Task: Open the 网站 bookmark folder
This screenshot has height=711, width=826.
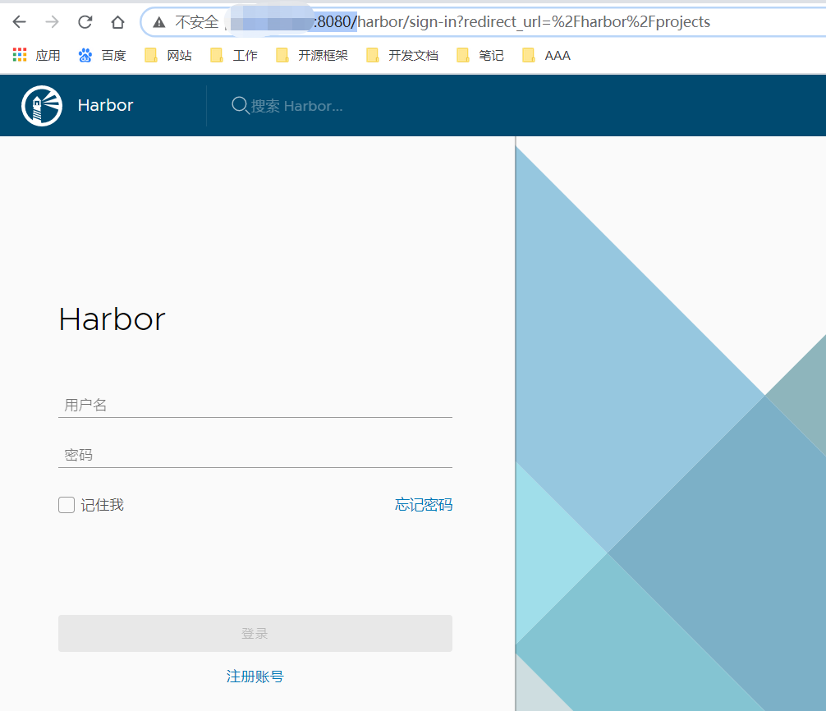Action: (x=168, y=55)
